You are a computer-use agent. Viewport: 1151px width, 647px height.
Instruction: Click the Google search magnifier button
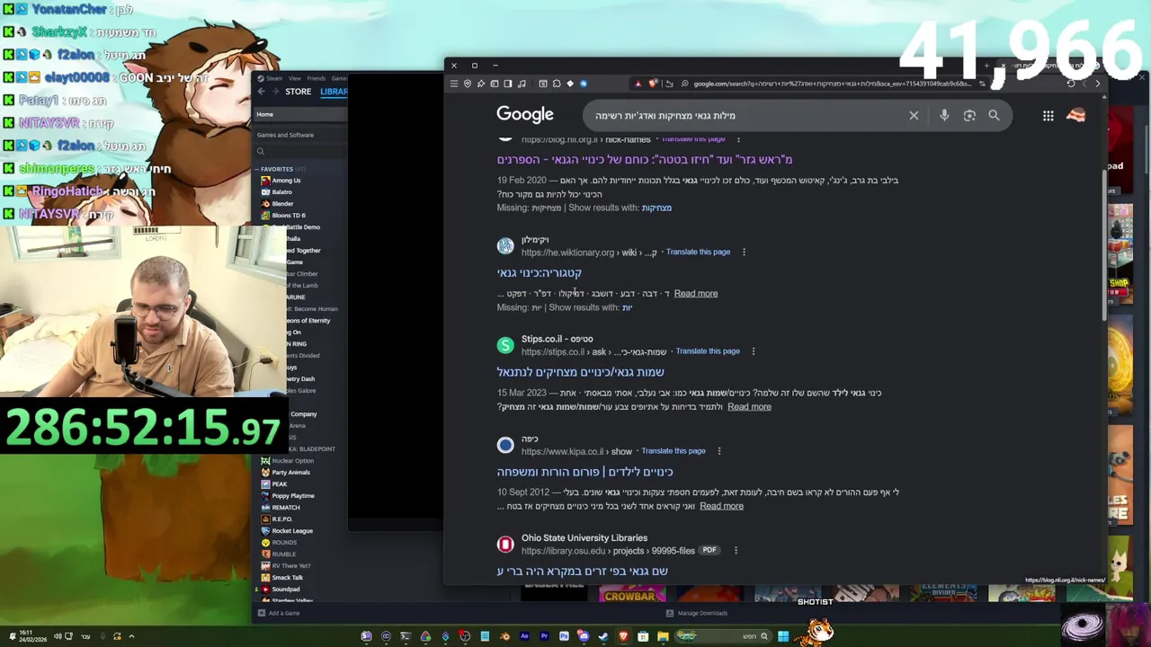pos(994,115)
